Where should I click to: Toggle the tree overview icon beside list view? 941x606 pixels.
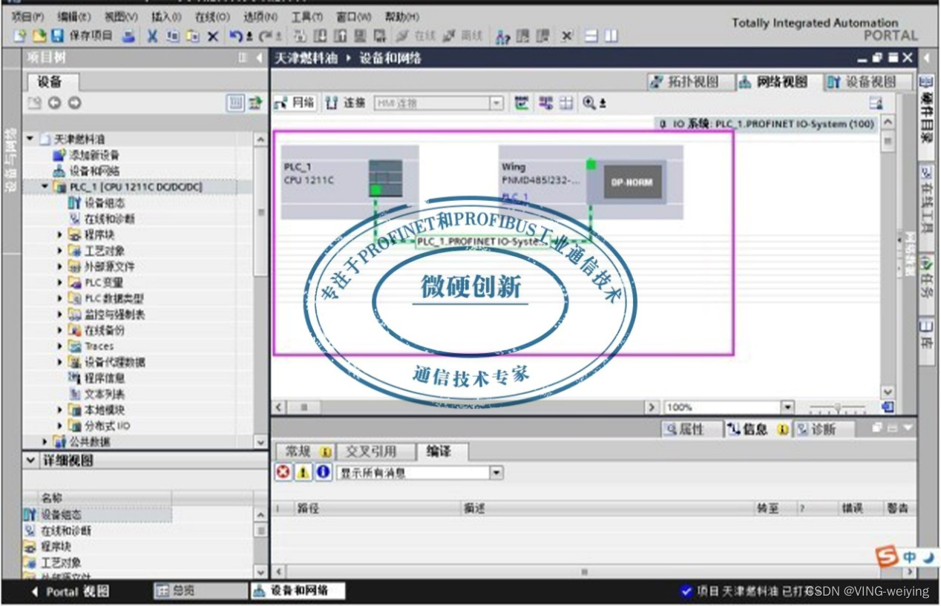[255, 104]
